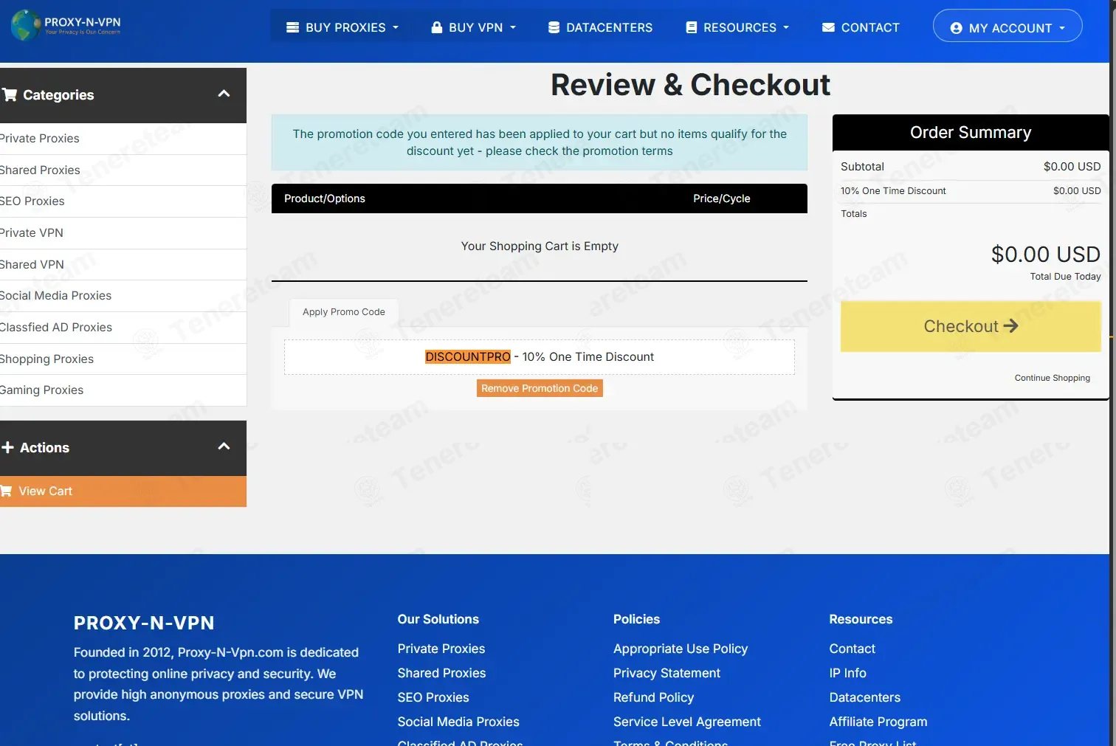The image size is (1116, 746).
Task: Open the Resources dropdown arrow
Action: pos(786,27)
